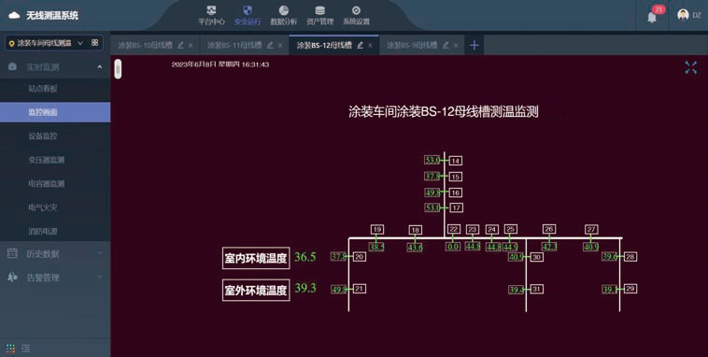Click edit pencil on 涂装BS-10母线槽 tab
The height and width of the screenshot is (357, 708).
(180, 45)
